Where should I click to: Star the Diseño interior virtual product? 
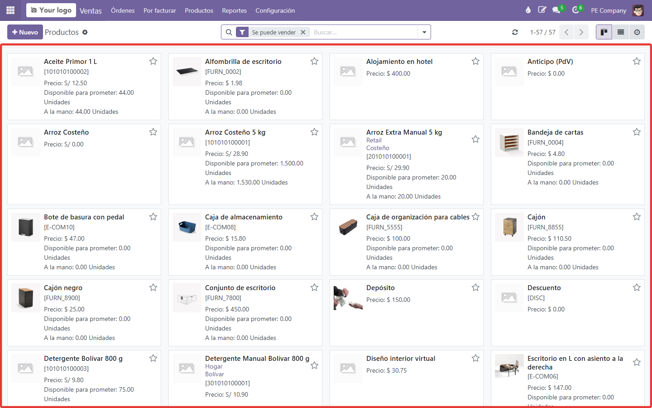click(x=475, y=358)
